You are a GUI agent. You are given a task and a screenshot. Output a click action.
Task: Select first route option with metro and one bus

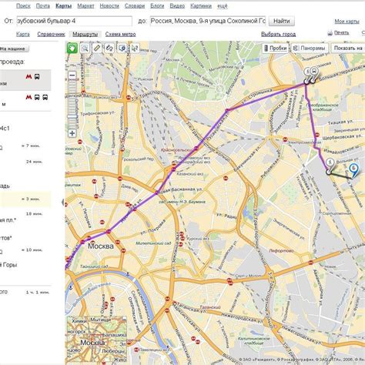25,80
